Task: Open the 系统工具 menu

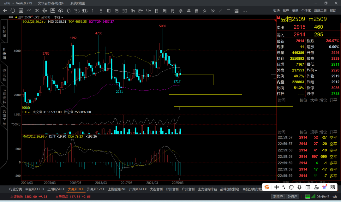Action: (x=320, y=10)
